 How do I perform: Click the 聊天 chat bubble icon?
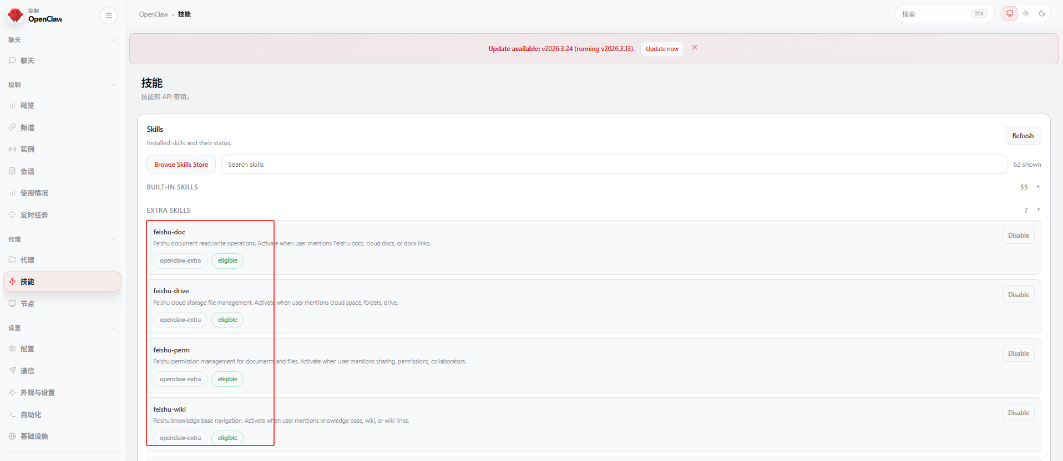click(12, 60)
